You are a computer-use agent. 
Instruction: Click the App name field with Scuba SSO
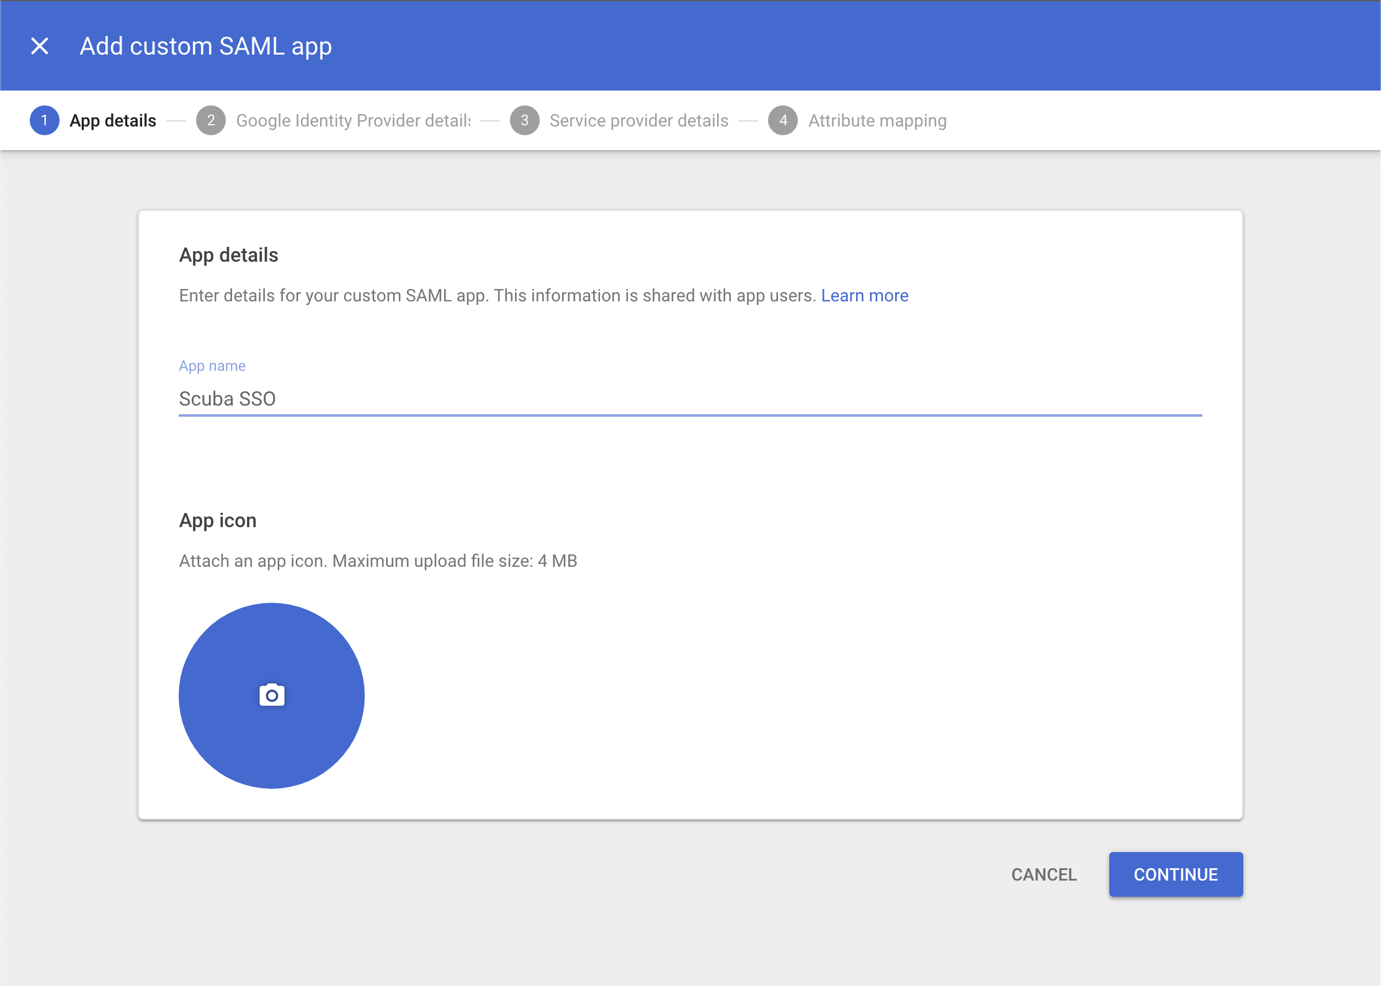(x=690, y=399)
